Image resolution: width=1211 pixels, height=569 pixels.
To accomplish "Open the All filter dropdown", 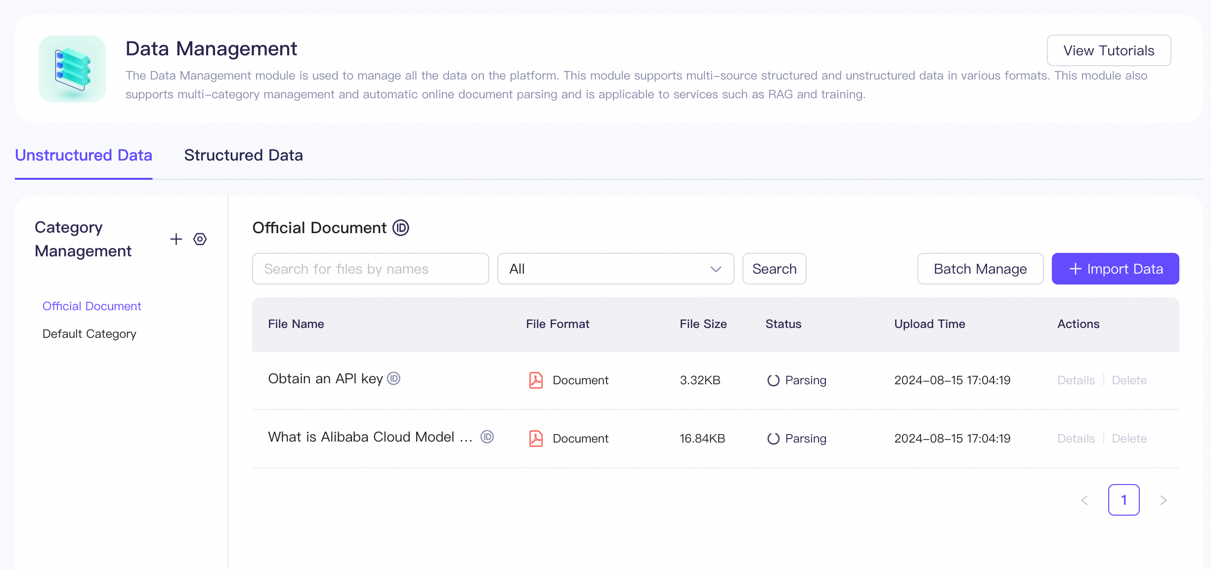I will tap(615, 269).
